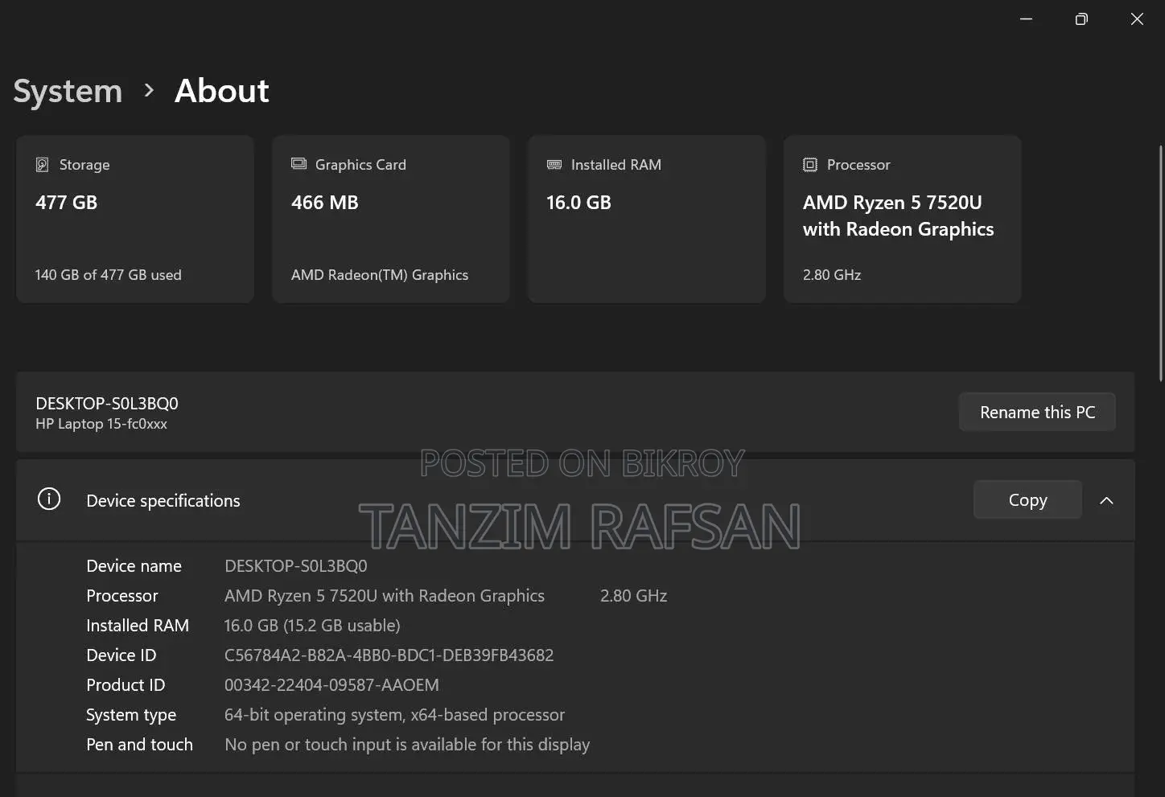Click the Storage card icon

pyautogui.click(x=43, y=165)
